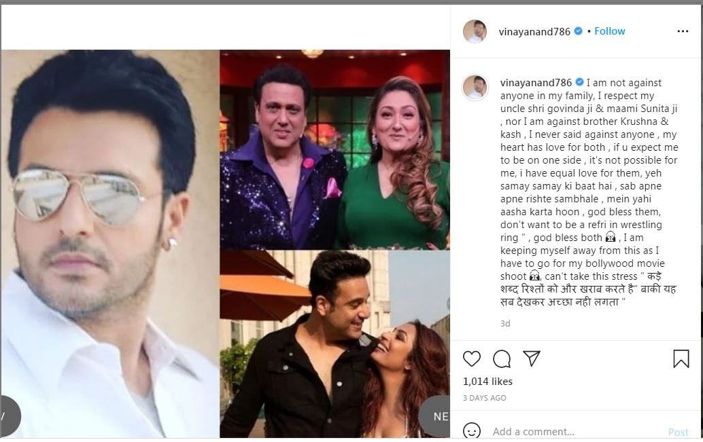Open the three-dot more options menu
This screenshot has width=703, height=442.
click(x=683, y=31)
